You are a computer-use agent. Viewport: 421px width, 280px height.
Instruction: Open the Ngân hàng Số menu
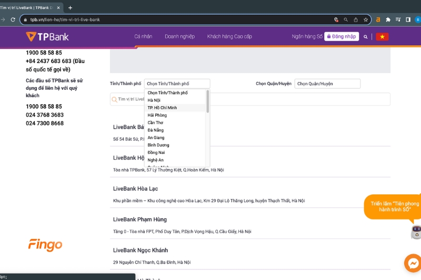tap(307, 36)
